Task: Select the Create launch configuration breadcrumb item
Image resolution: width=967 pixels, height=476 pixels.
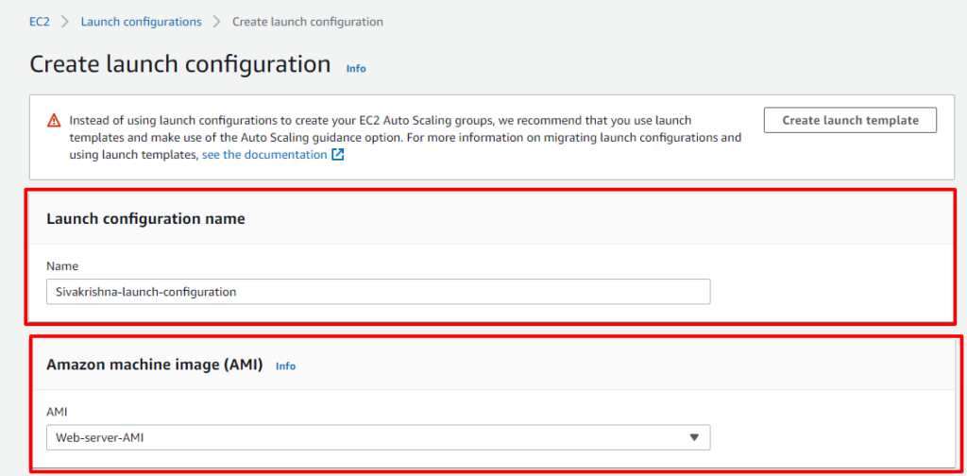Action: tap(308, 22)
